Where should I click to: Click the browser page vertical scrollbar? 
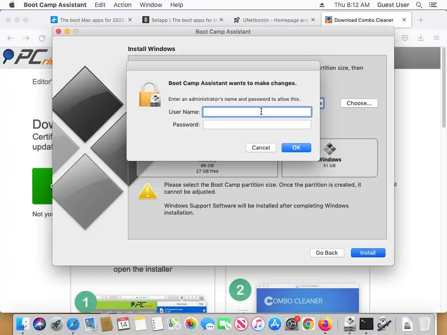(x=444, y=88)
